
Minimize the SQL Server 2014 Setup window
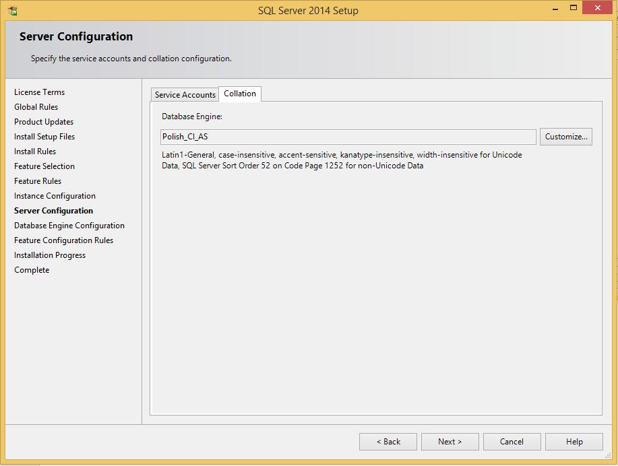(x=555, y=9)
